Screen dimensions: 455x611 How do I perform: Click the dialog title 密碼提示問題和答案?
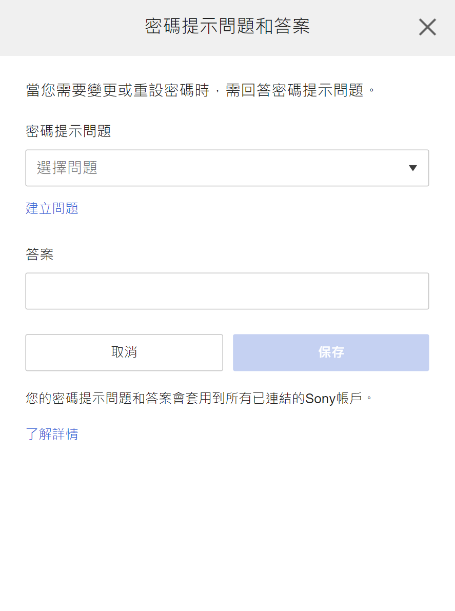[227, 26]
